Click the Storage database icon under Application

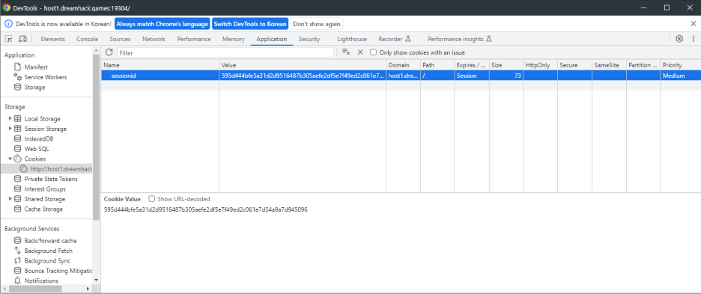(17, 87)
